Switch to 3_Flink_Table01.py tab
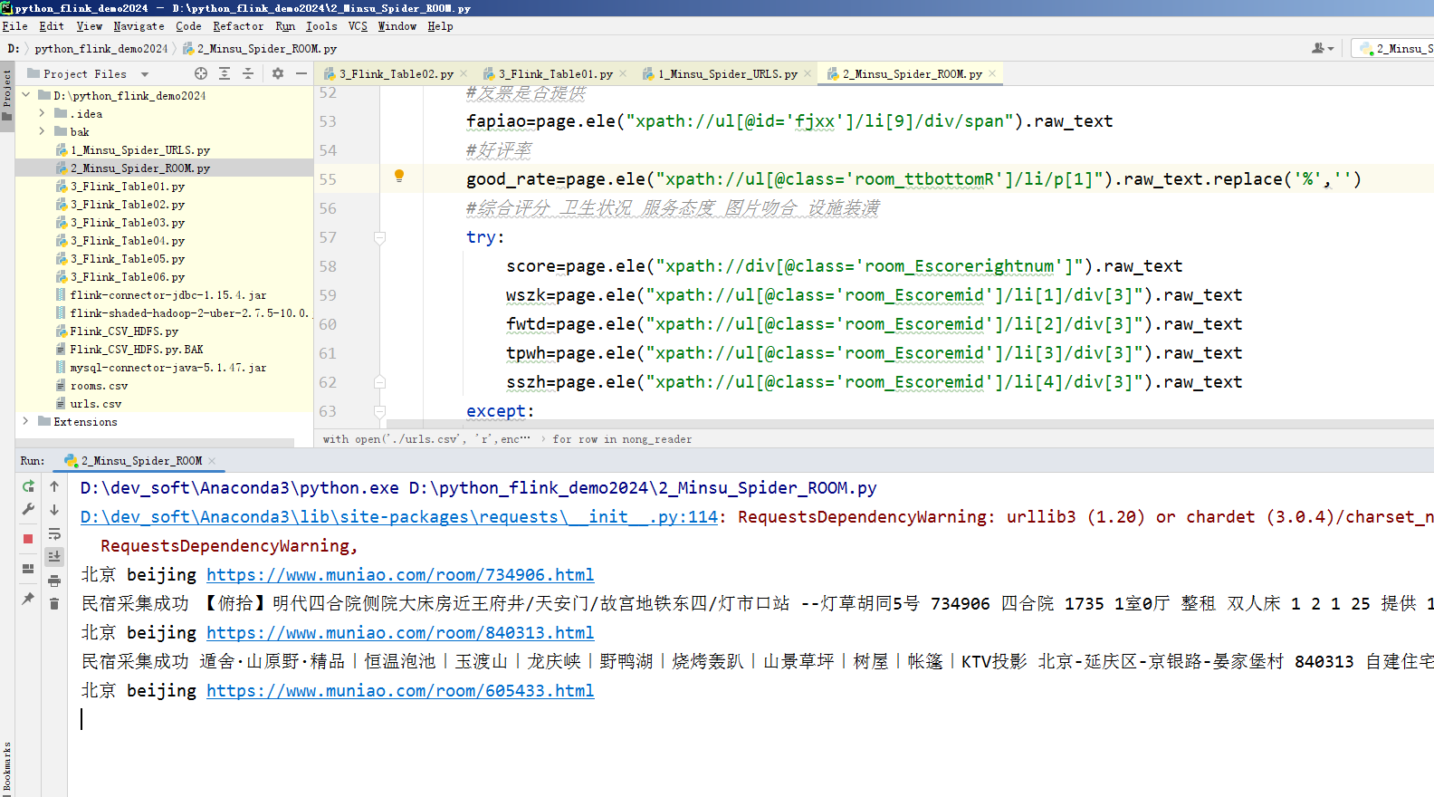1434x797 pixels. (x=555, y=74)
